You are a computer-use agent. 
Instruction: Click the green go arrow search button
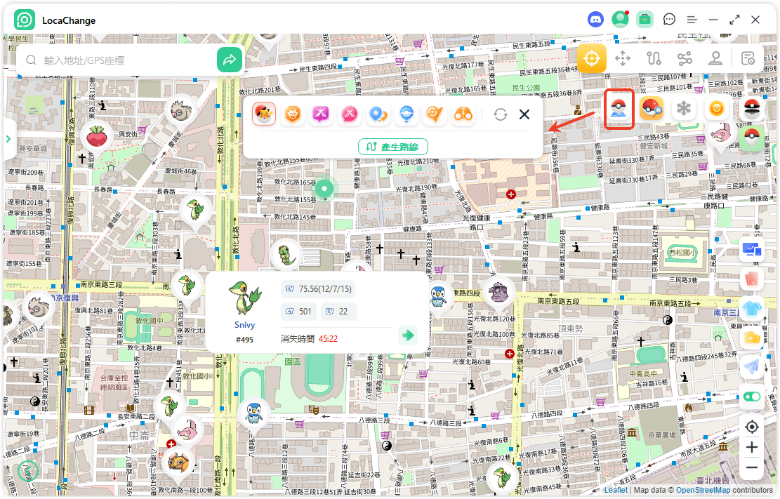[230, 60]
